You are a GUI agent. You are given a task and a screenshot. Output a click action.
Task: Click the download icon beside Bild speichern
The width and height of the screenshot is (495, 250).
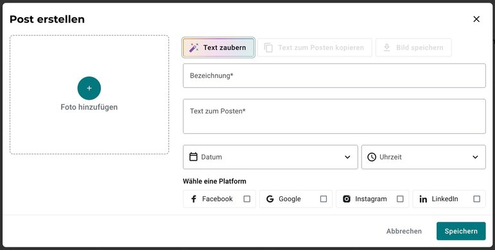[386, 47]
